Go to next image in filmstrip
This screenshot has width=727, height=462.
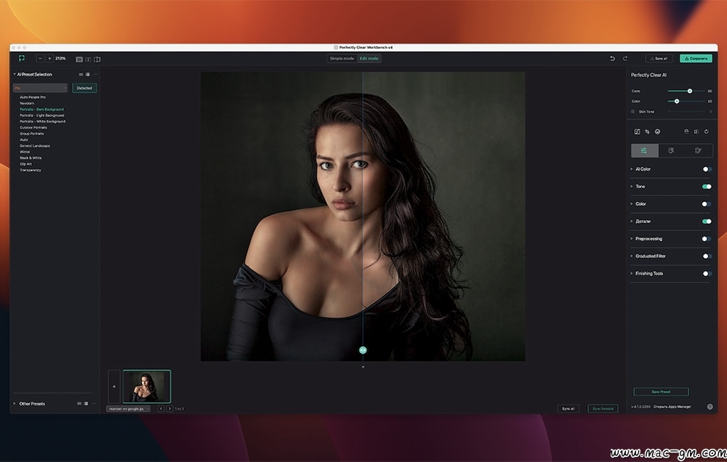coord(169,409)
